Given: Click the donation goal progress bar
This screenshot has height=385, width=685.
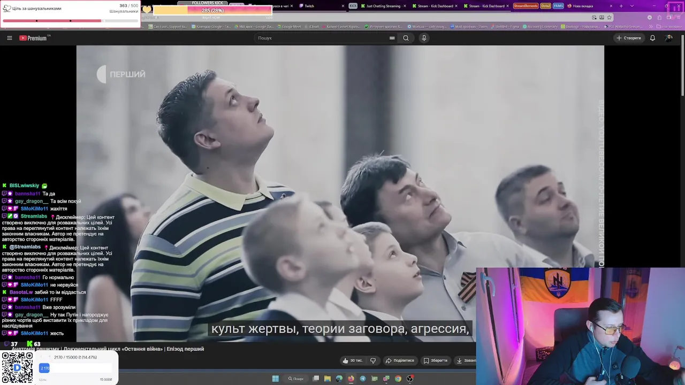Looking at the screenshot, I should [x=75, y=368].
